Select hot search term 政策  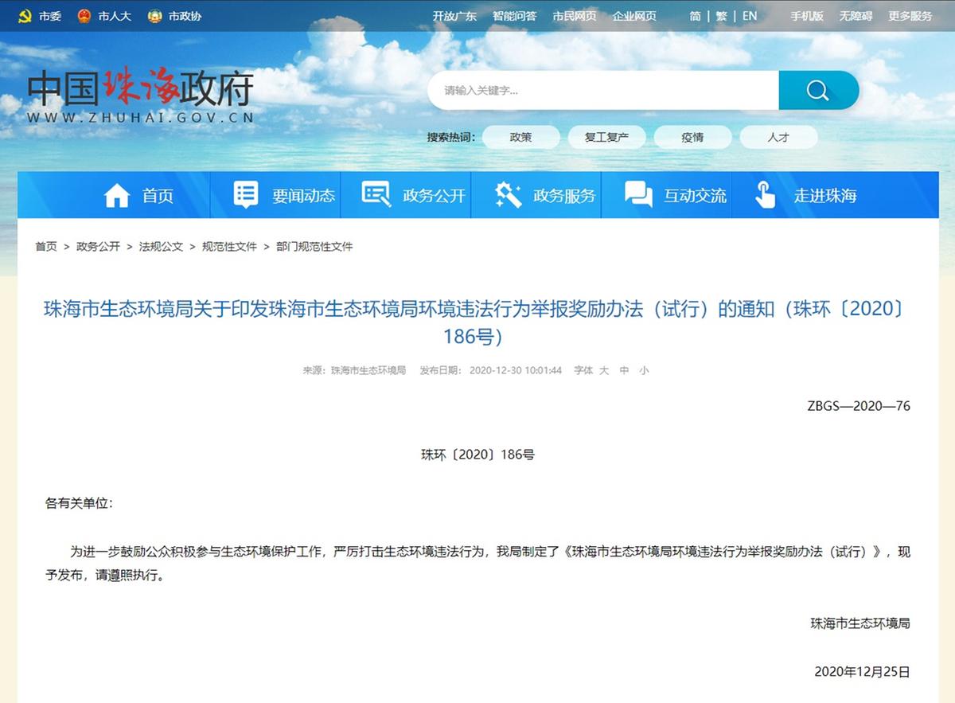[x=521, y=137]
